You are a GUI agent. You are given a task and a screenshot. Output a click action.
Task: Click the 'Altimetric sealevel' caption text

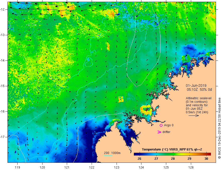coord(199,98)
